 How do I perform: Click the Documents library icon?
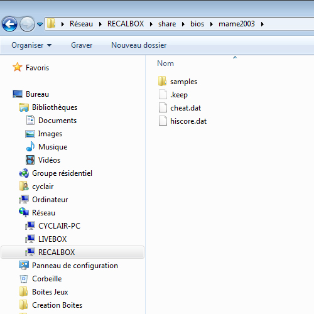30,120
